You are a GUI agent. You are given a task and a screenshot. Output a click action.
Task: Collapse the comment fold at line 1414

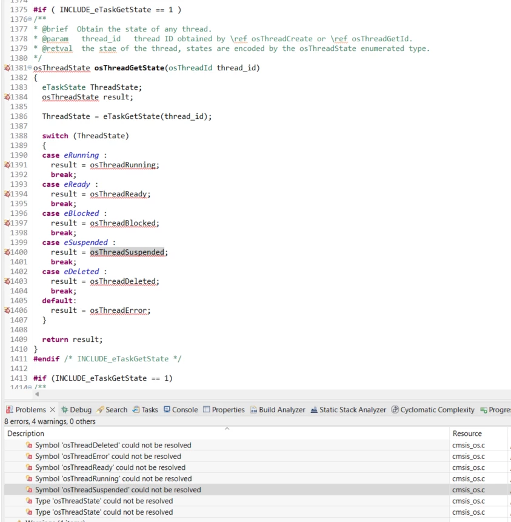pos(30,387)
